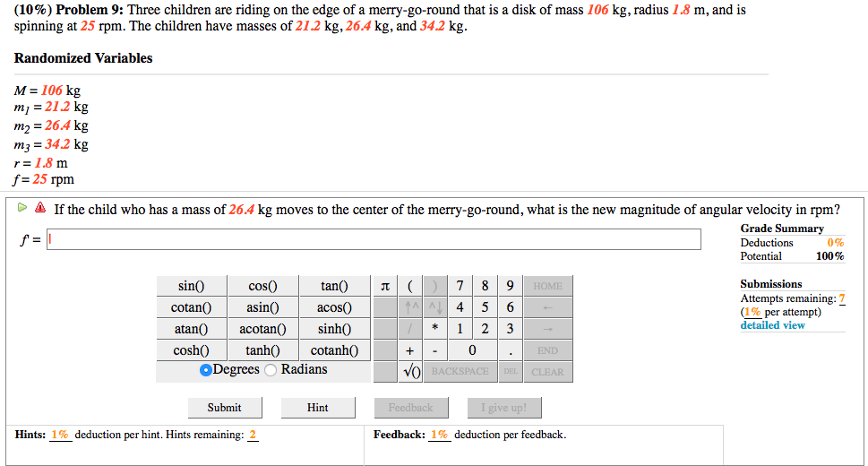
Task: Click keypad digit 4
Action: [x=460, y=307]
